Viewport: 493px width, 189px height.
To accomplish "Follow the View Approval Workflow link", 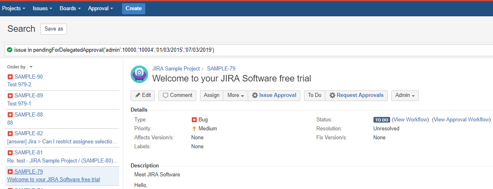I will coord(461,120).
